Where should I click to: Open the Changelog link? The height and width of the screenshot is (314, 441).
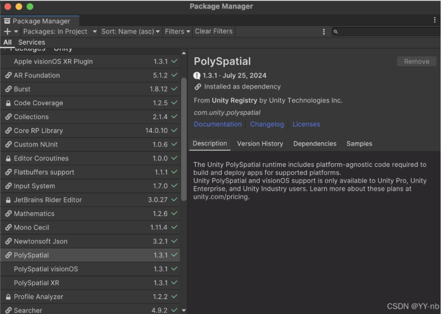pos(267,124)
